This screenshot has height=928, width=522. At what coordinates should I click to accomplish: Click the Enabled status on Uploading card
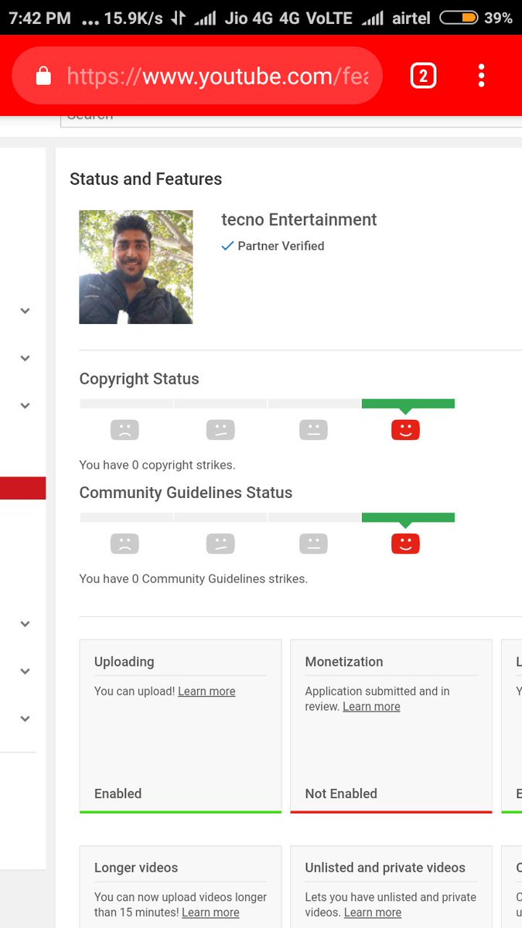click(x=118, y=793)
